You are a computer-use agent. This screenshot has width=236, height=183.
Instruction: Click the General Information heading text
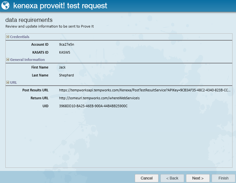pyautogui.click(x=28, y=60)
